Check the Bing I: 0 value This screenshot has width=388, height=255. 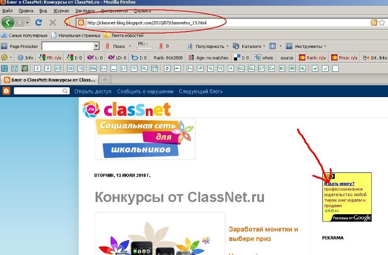[139, 58]
